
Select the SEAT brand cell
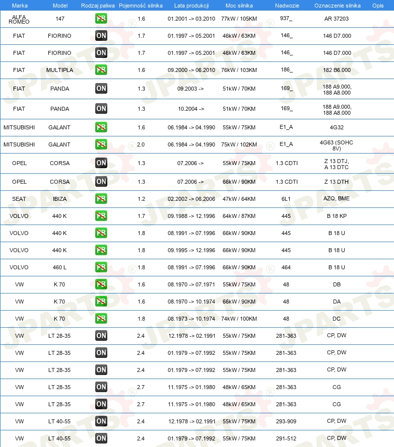click(x=19, y=199)
